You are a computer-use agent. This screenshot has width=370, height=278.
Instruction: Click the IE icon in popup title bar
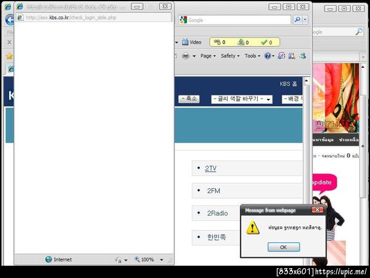20,7
